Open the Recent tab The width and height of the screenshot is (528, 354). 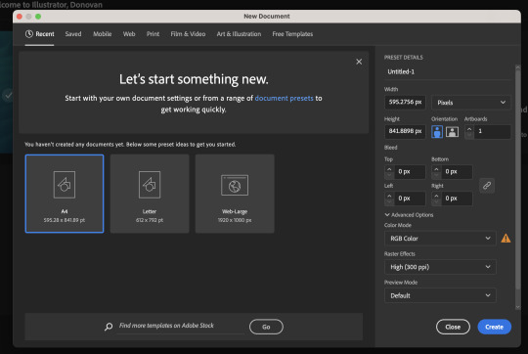click(x=40, y=34)
